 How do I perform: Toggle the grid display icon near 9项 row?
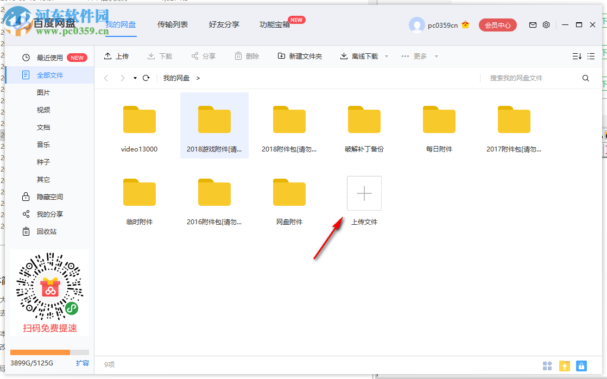[547, 366]
